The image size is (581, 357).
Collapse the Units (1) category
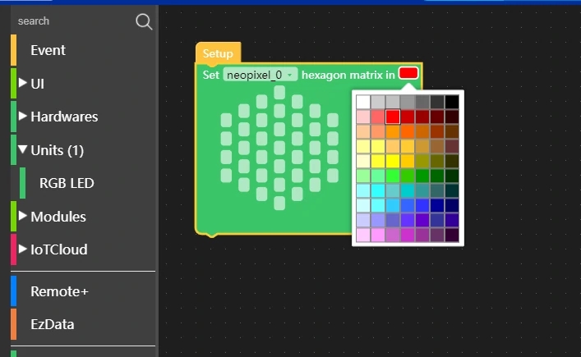coord(57,150)
